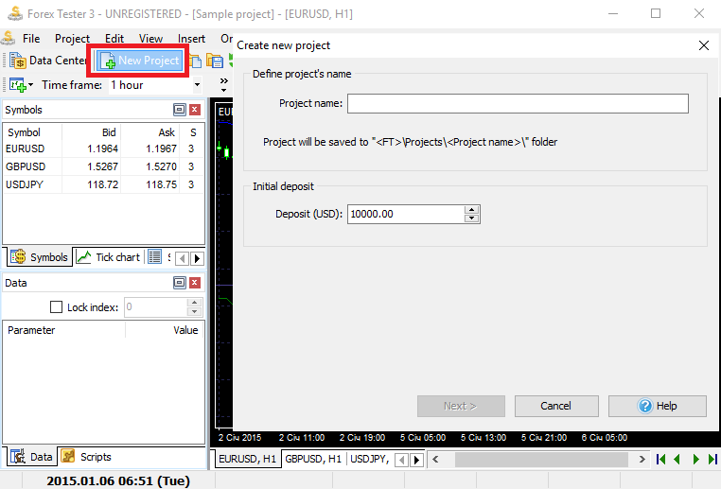Expand the toolbar overflow chevron
This screenshot has height=489, width=721.
[x=224, y=84]
